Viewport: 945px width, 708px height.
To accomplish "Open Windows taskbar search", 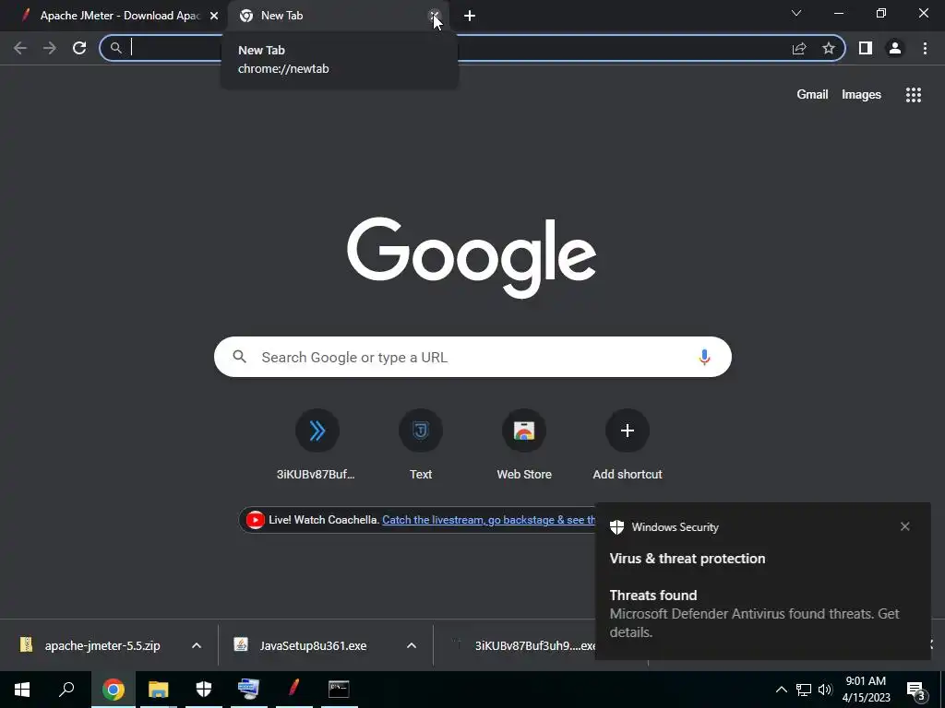I will pos(66,690).
